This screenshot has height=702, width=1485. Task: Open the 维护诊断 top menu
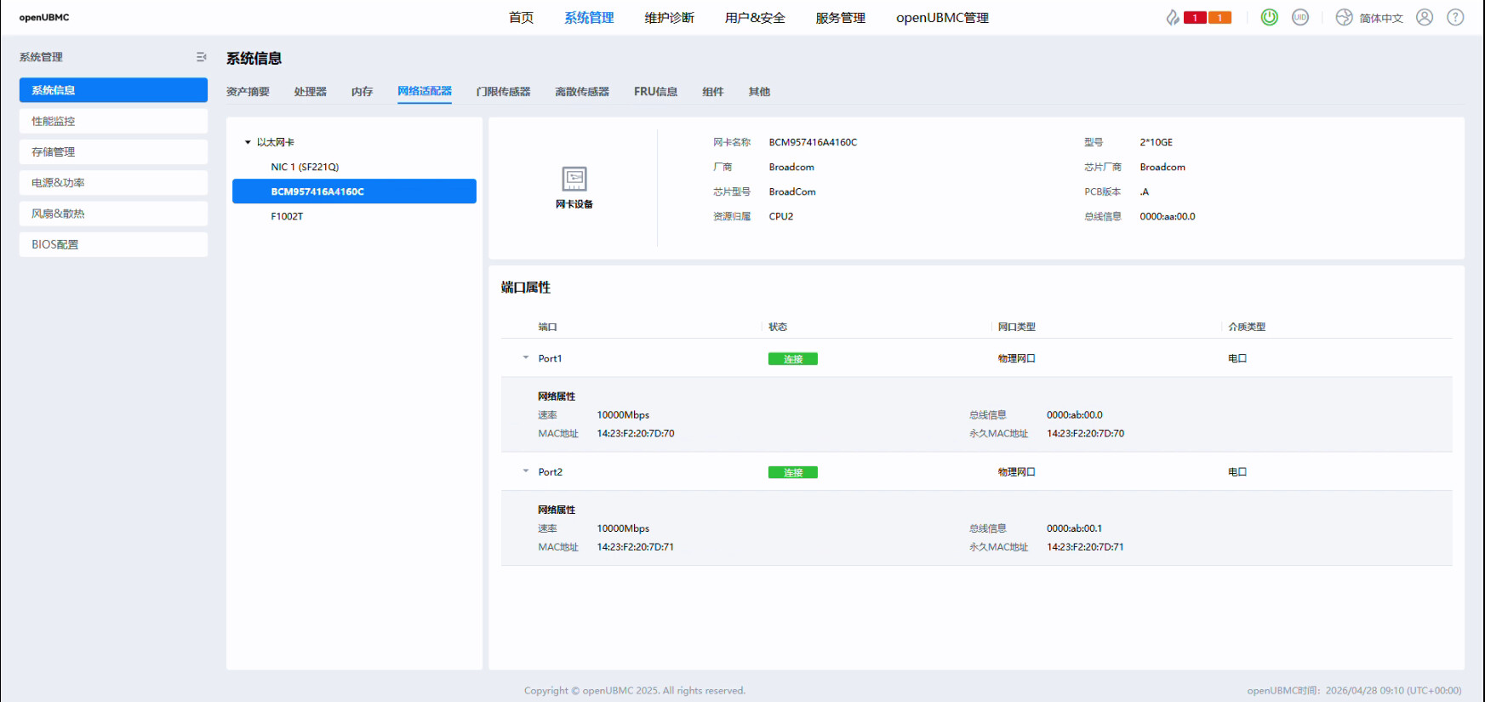click(x=669, y=18)
